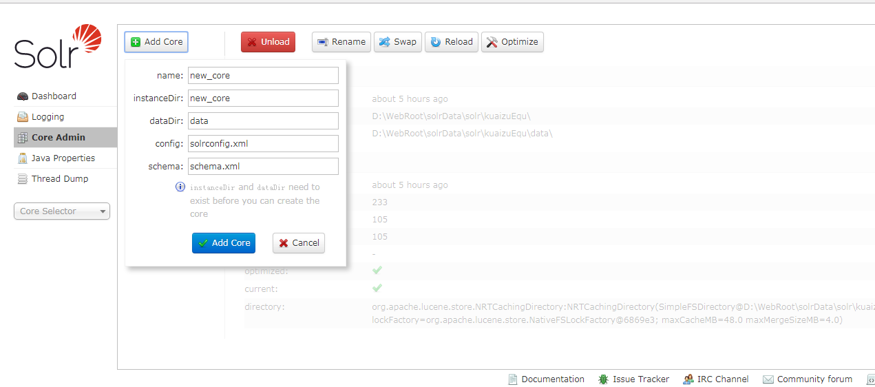This screenshot has width=875, height=387.
Task: Click the config input field
Action: coord(263,144)
